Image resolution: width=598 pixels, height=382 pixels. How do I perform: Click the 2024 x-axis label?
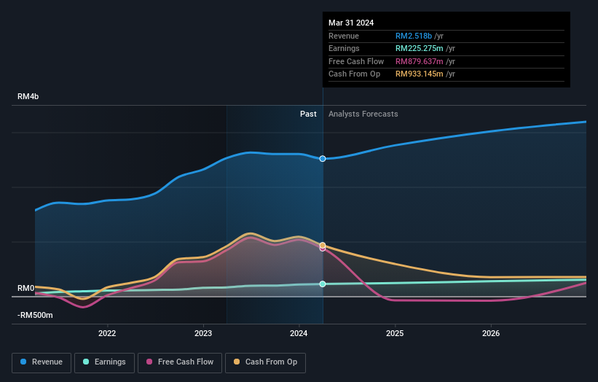299,333
